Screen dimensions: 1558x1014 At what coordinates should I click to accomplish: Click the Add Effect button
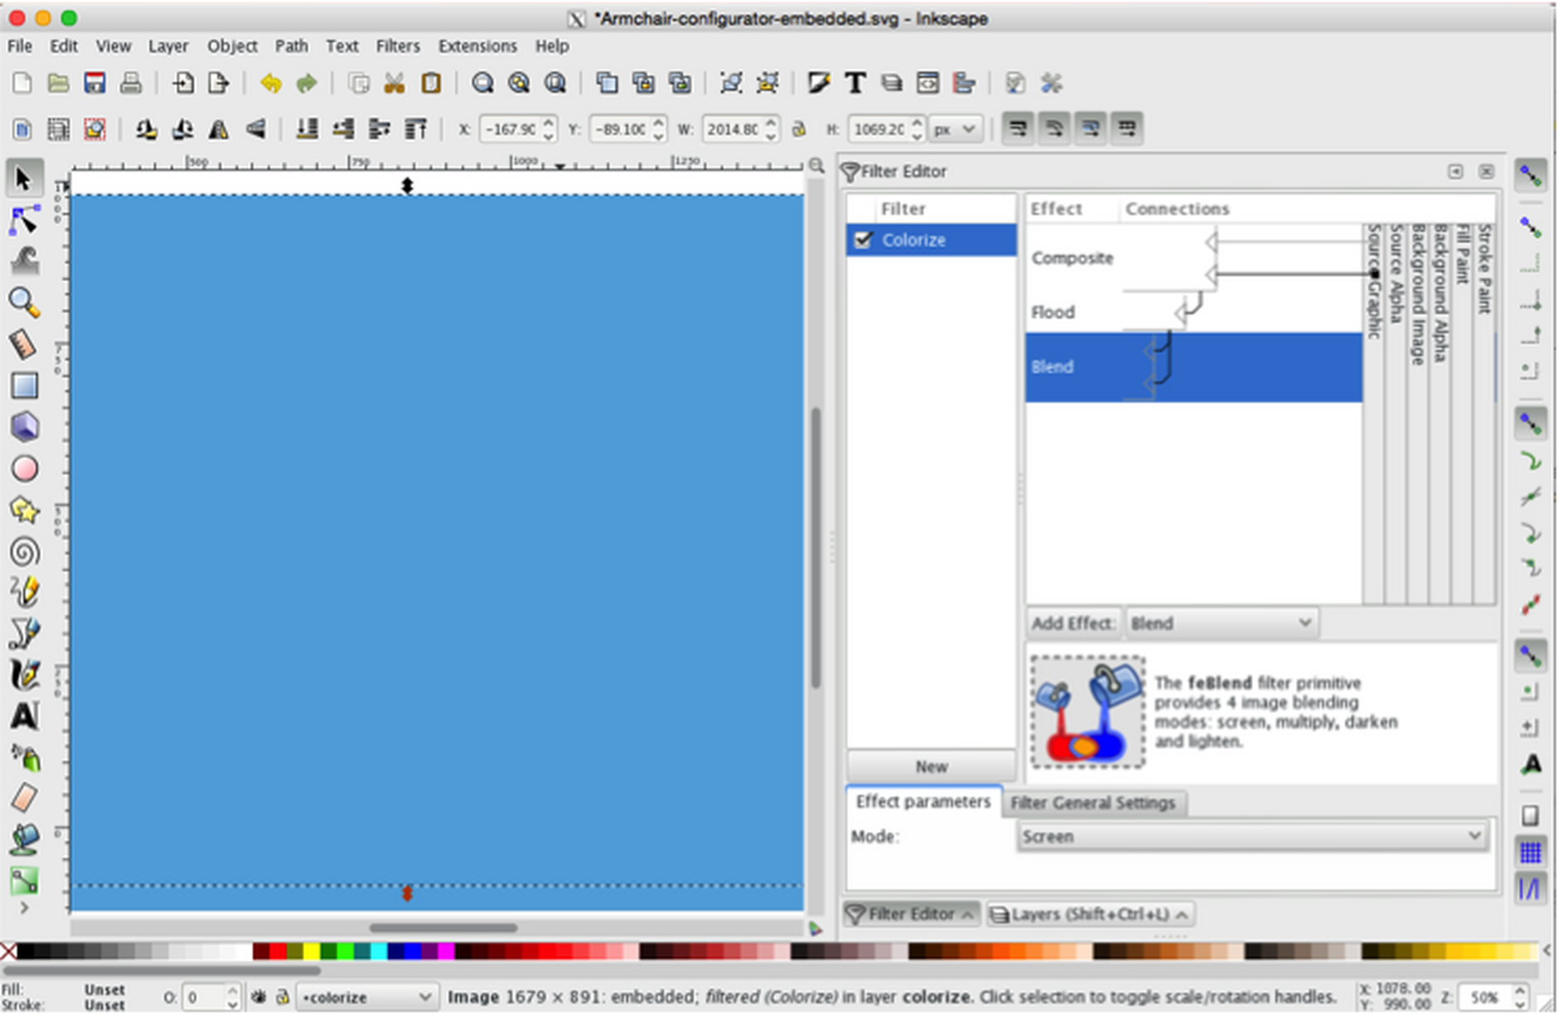[x=1072, y=623]
